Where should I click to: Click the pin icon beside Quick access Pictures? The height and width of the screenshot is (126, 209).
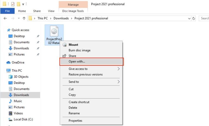38,54
